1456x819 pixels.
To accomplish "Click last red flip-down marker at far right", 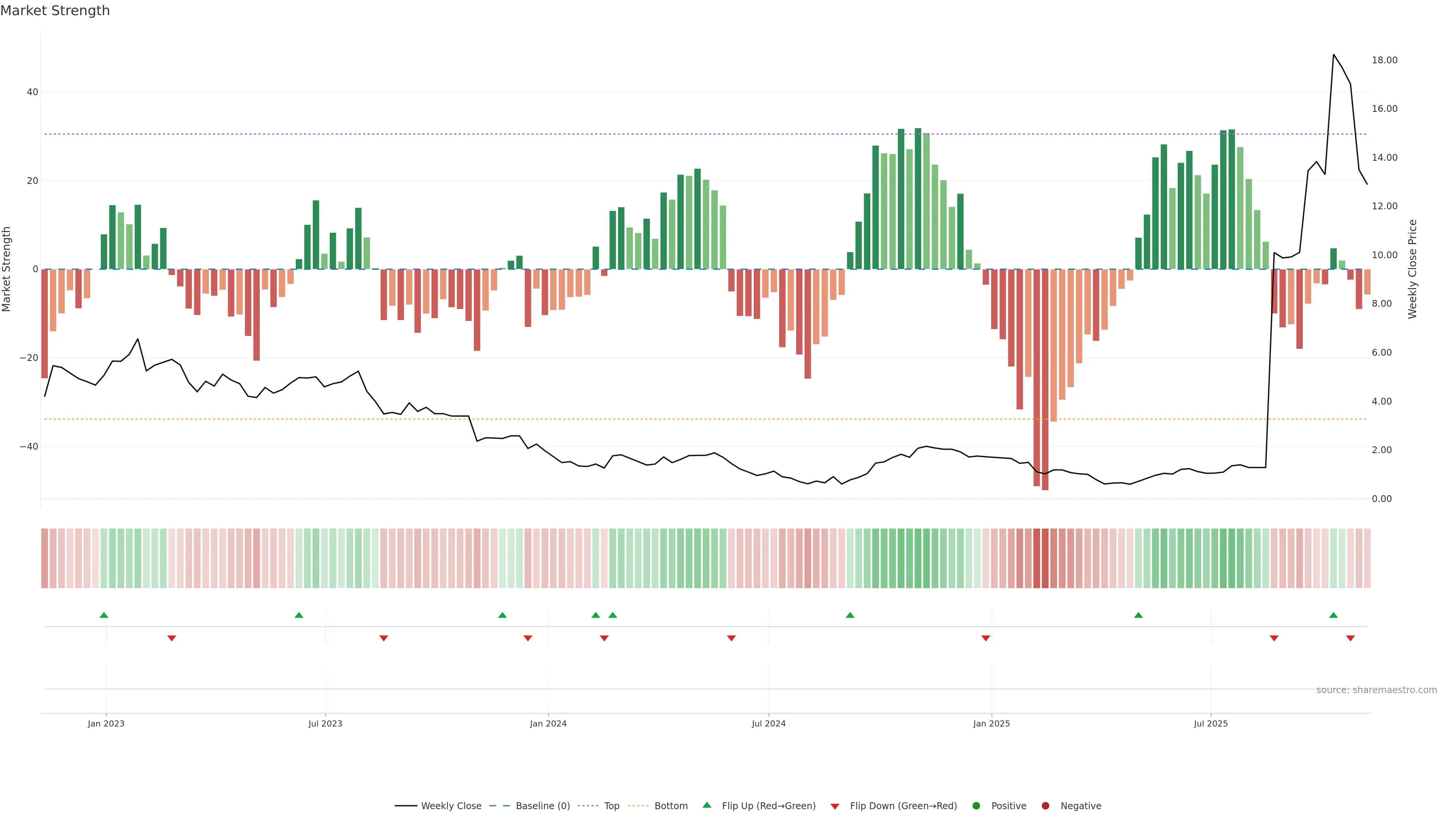I will pyautogui.click(x=1350, y=638).
